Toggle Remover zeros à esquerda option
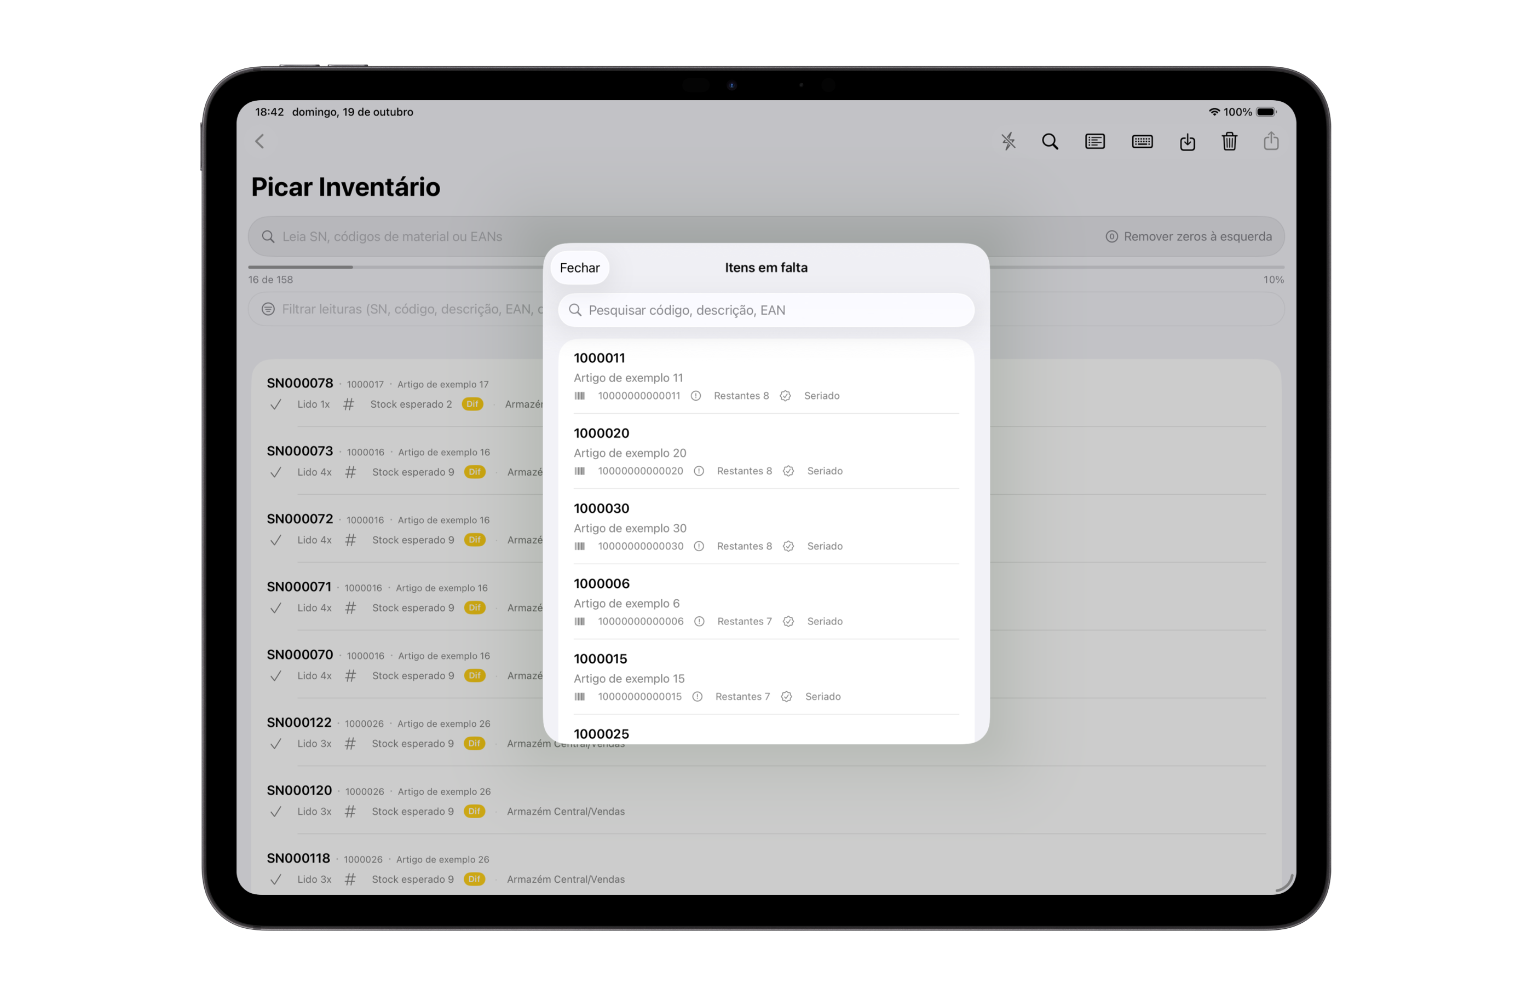The image size is (1533, 995). point(1189,236)
